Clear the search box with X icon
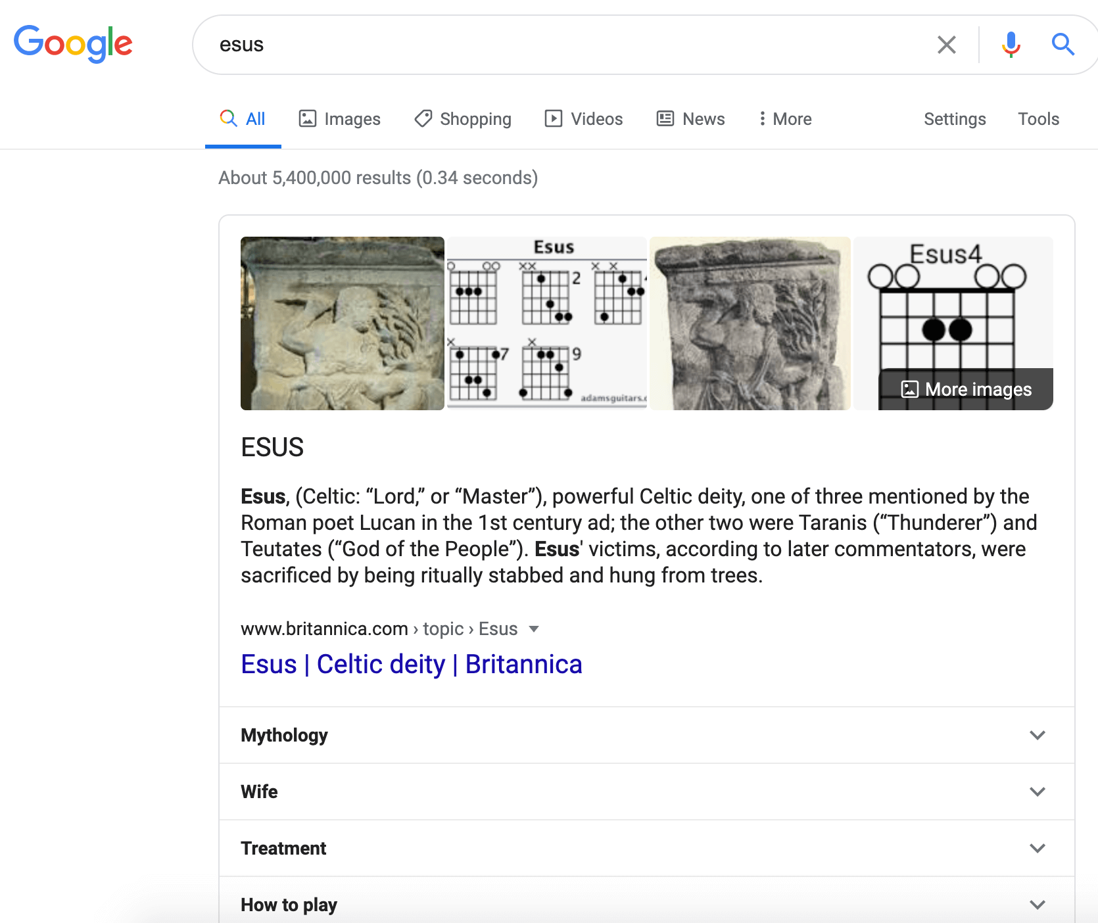The height and width of the screenshot is (923, 1098). 946,45
